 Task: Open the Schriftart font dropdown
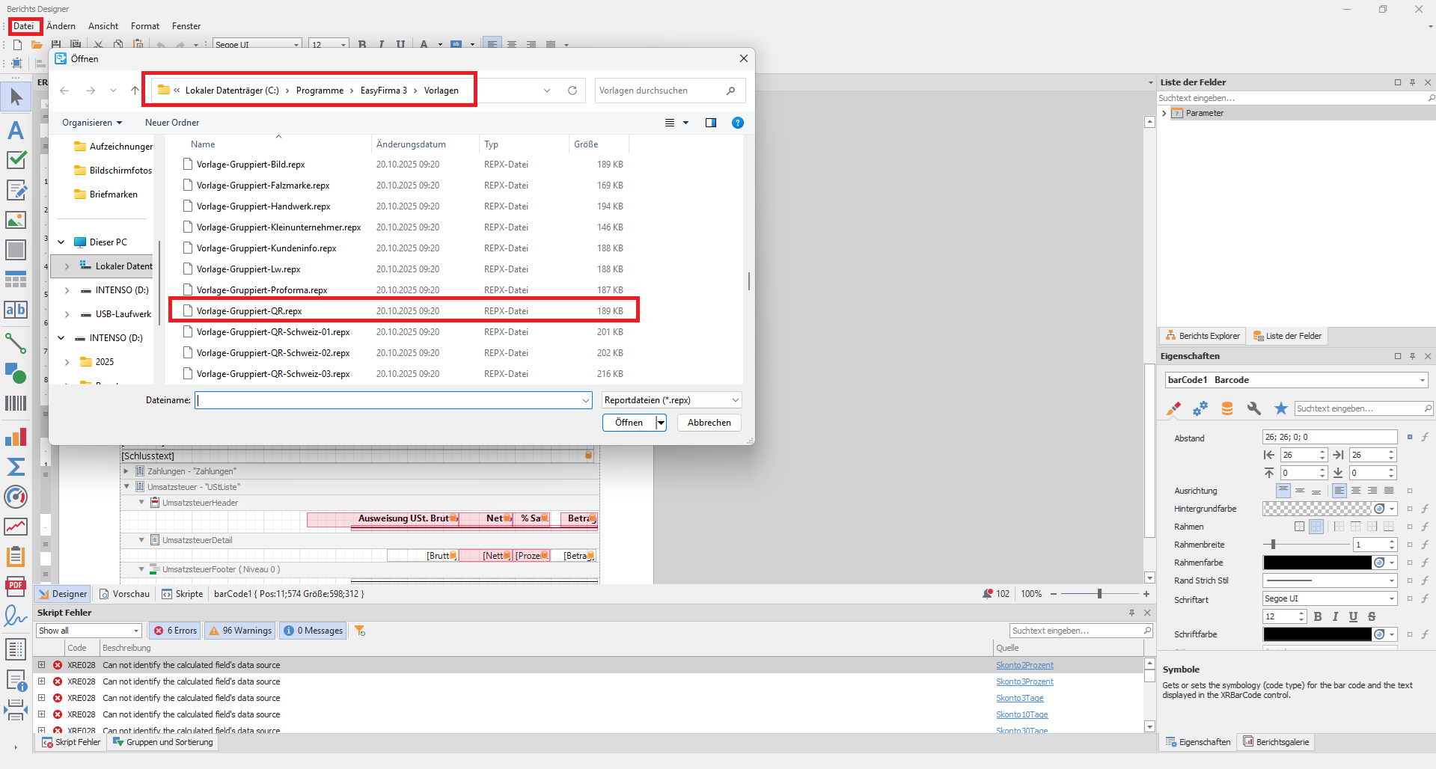[1392, 598]
